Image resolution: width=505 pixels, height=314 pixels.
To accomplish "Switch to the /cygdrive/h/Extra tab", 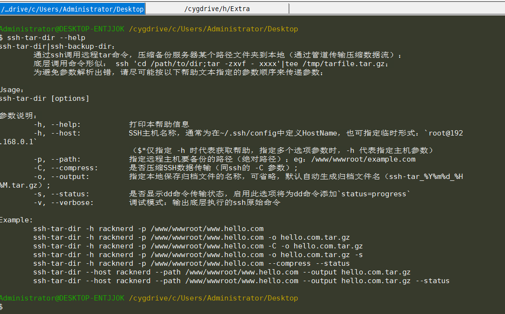I will tap(217, 8).
